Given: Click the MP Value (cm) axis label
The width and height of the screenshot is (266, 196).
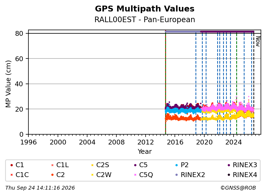Looking at the screenshot, I should (x=8, y=84).
